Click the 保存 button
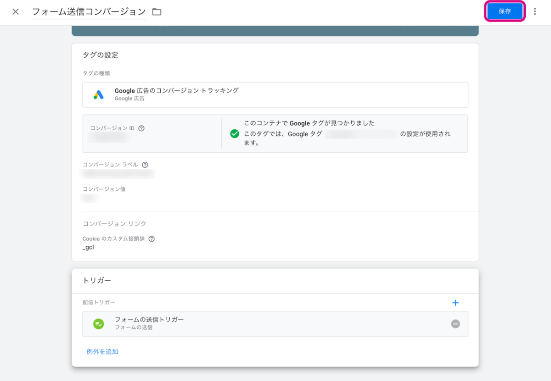Screen dimensions: 551x381 coord(505,11)
